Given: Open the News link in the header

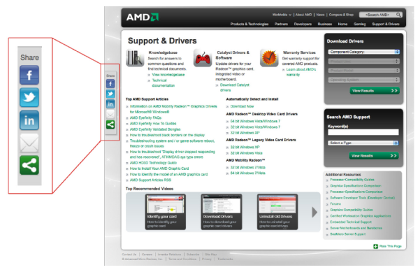Looking at the screenshot, I should (x=320, y=15).
